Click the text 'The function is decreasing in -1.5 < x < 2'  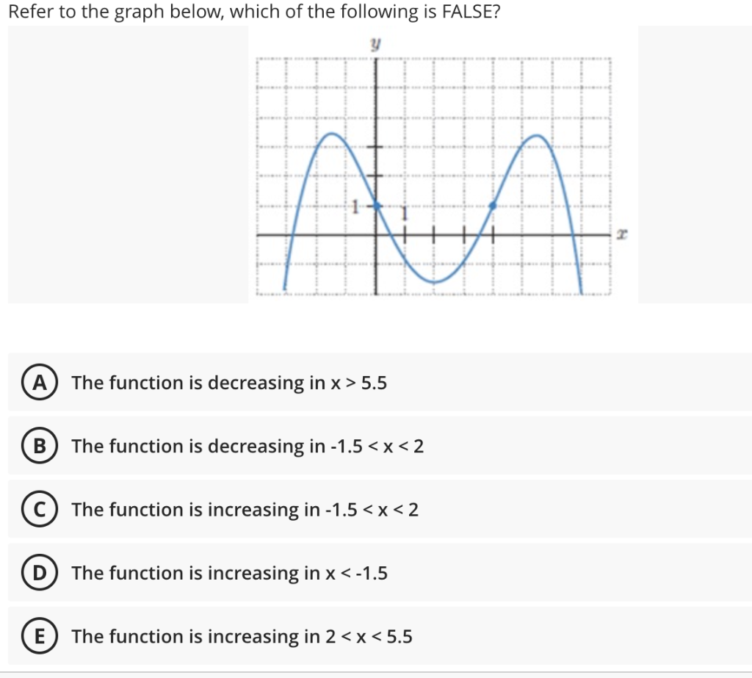250,446
